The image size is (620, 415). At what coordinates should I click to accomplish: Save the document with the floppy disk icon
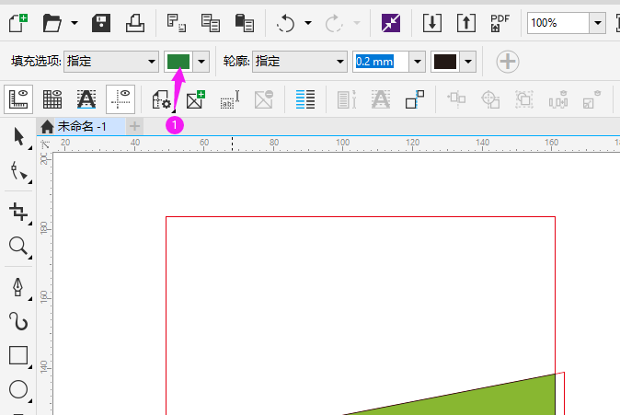(101, 23)
